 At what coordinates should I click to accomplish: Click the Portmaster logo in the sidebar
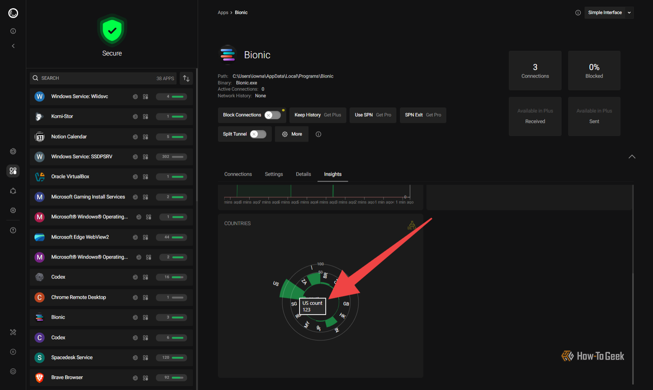pos(13,13)
